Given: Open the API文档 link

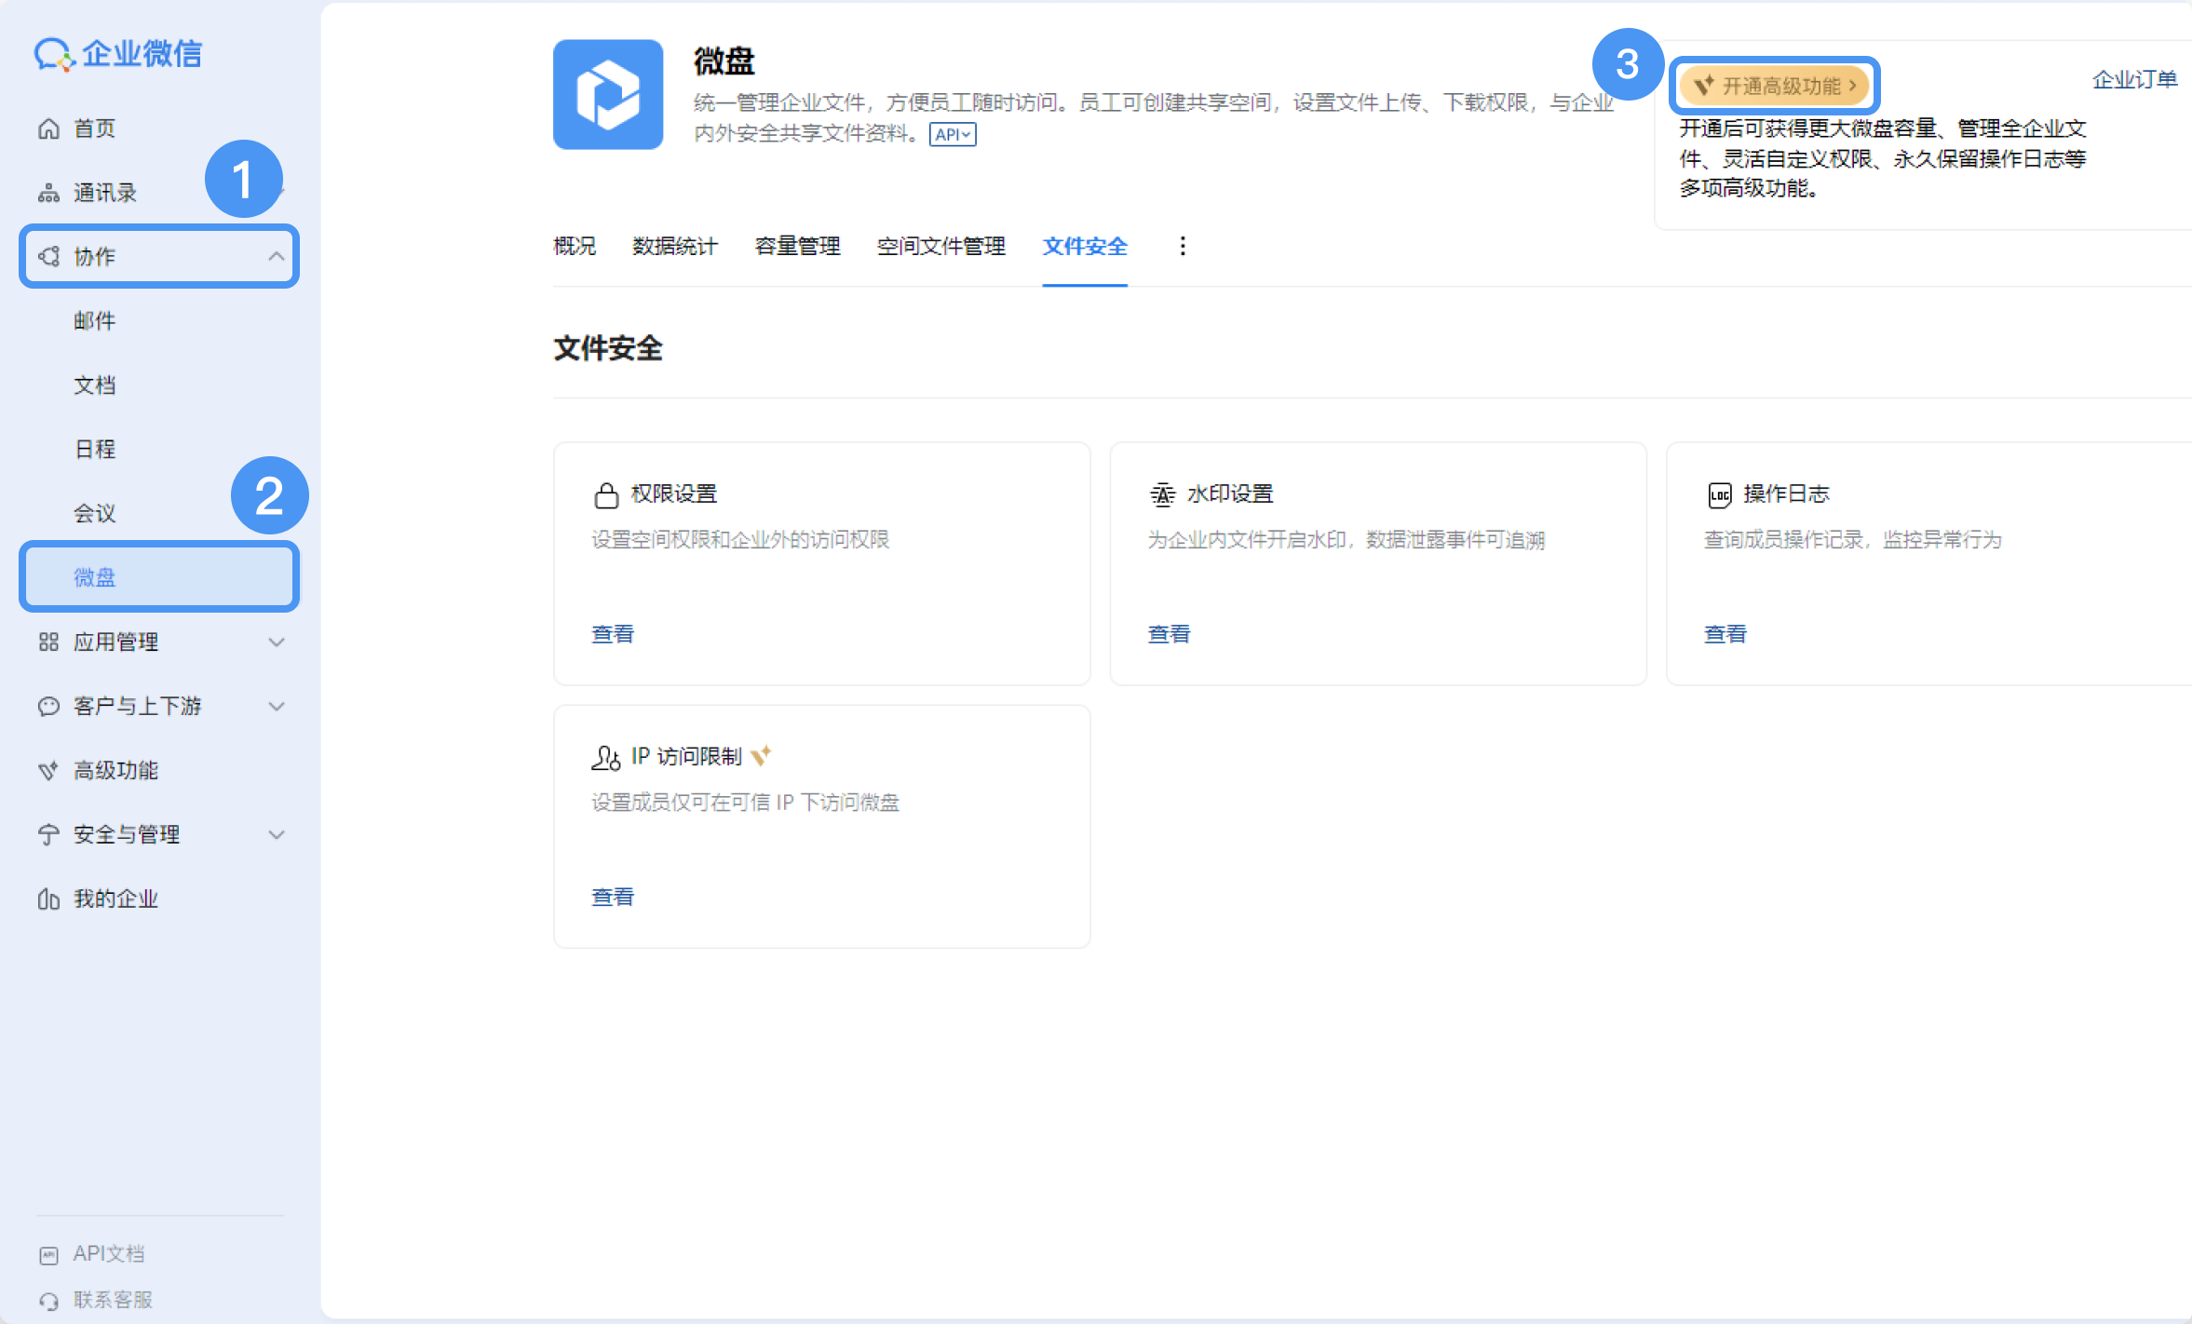Looking at the screenshot, I should pyautogui.click(x=109, y=1254).
